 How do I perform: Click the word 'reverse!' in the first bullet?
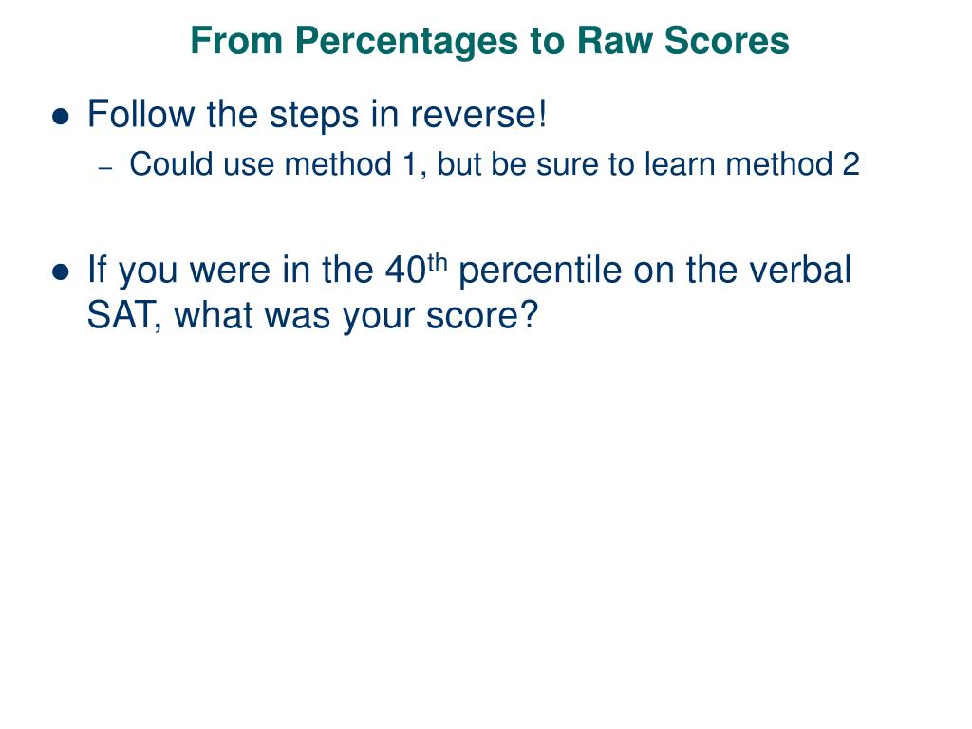pos(478,115)
